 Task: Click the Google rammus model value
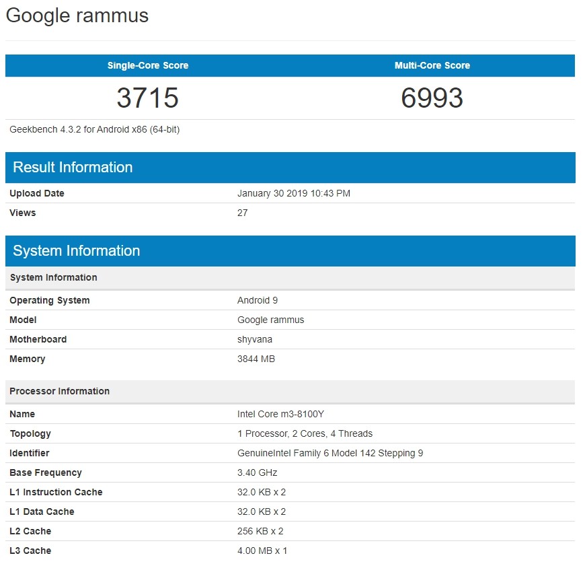click(271, 320)
